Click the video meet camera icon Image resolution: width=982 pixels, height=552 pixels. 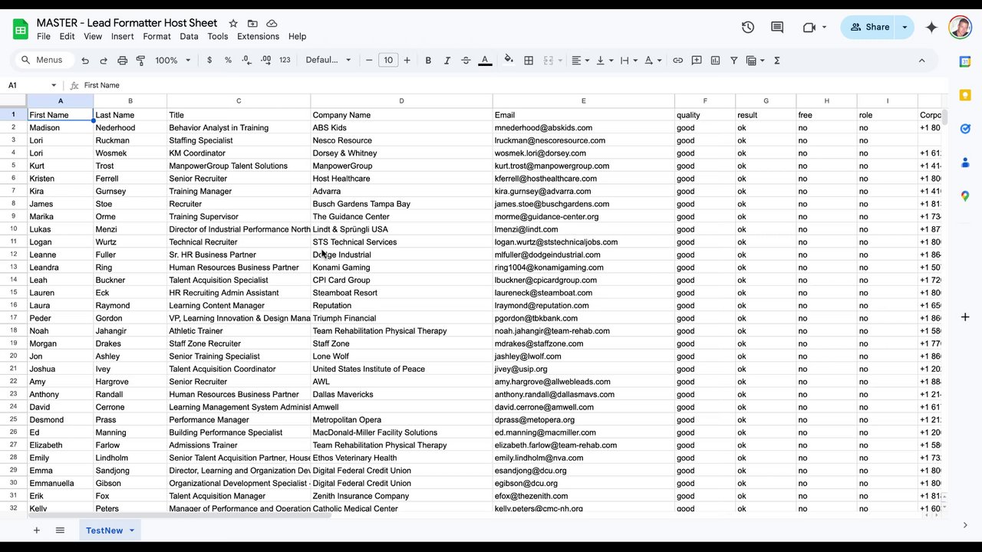(x=809, y=27)
